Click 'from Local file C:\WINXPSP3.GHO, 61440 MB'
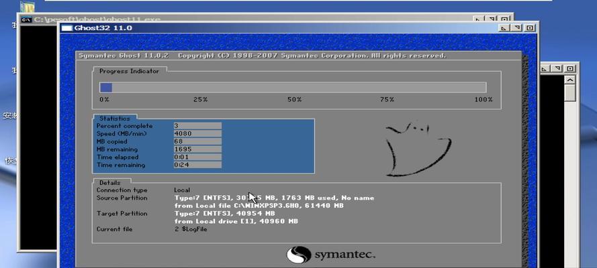The image size is (597, 268). point(259,206)
